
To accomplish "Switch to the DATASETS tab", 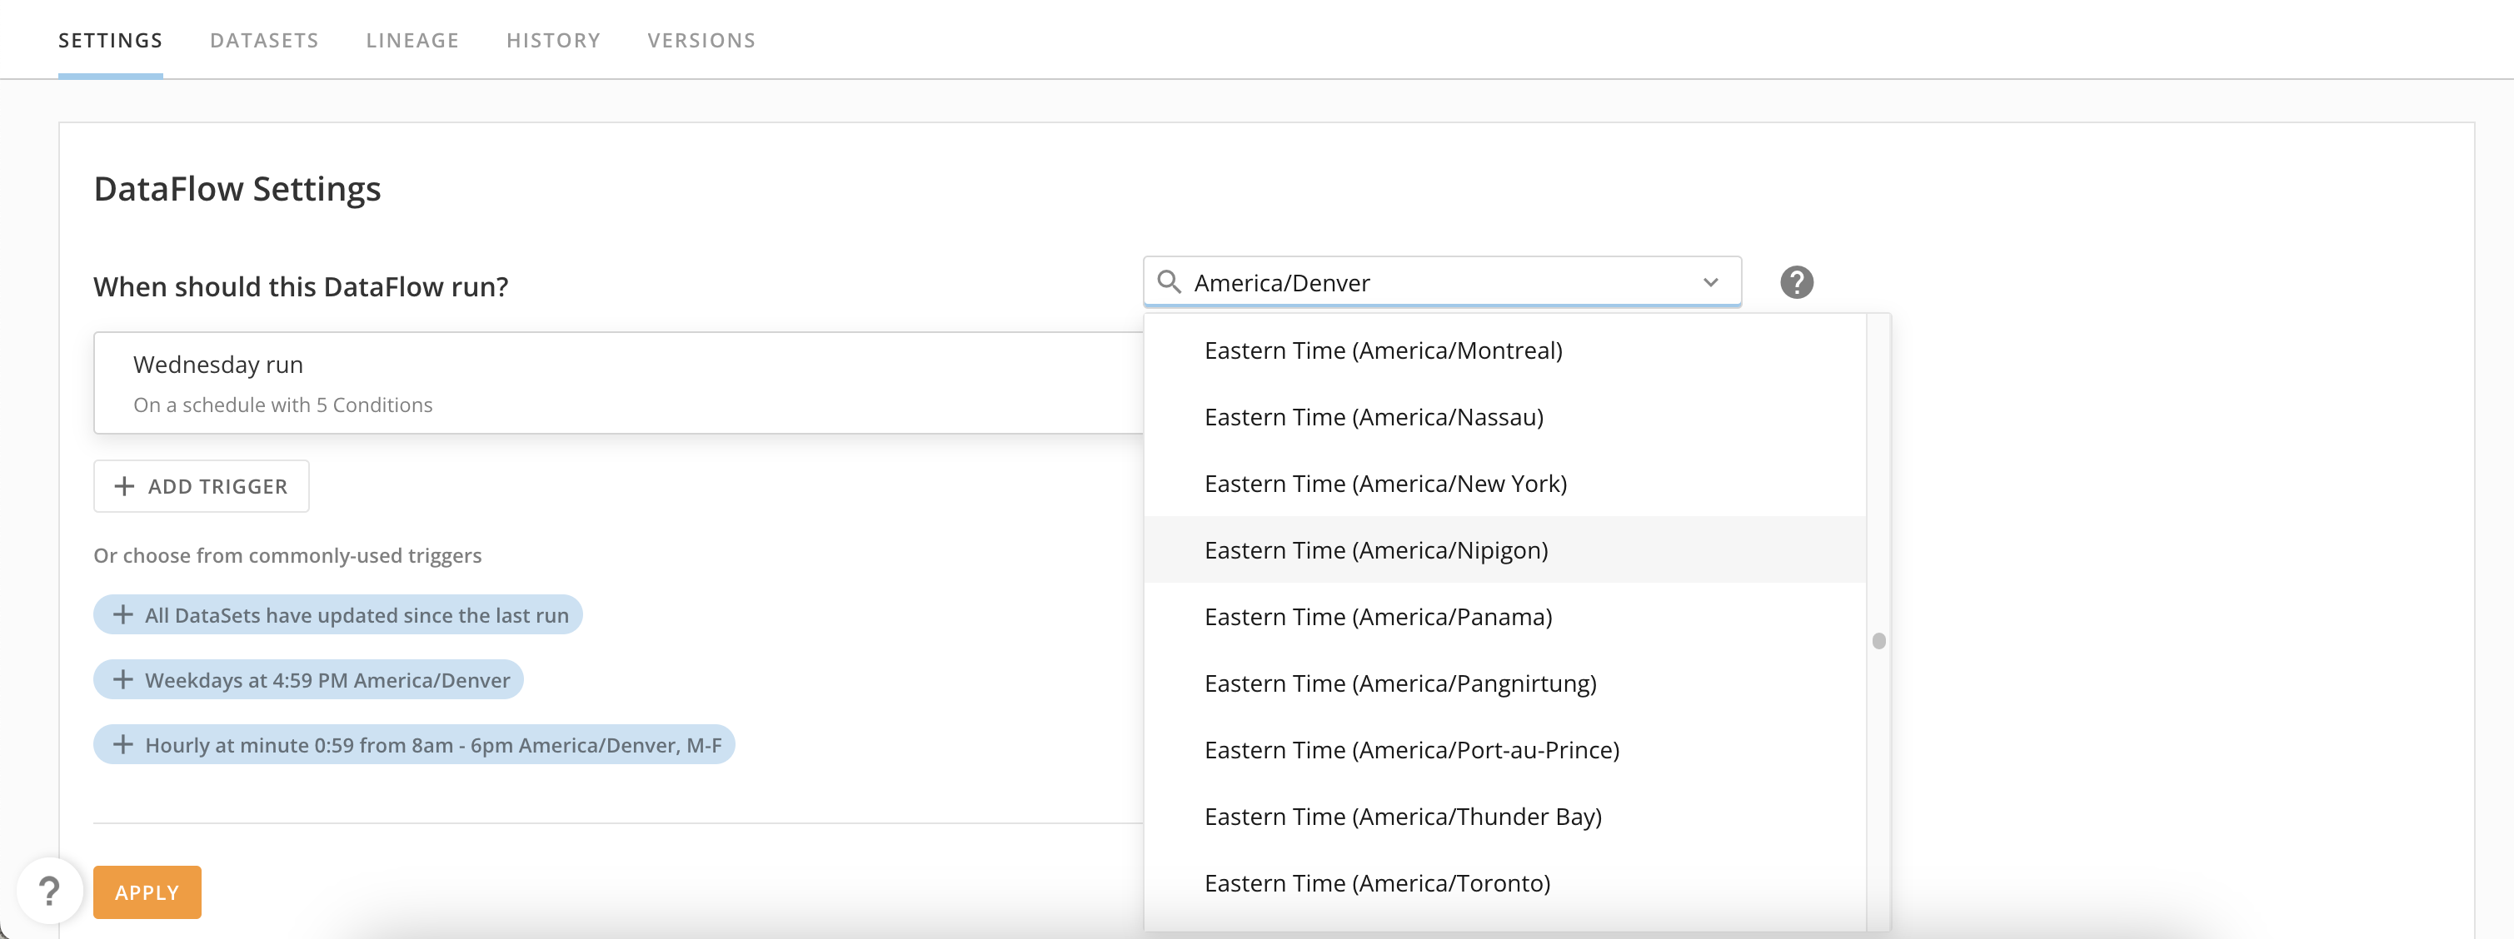I will tap(263, 40).
